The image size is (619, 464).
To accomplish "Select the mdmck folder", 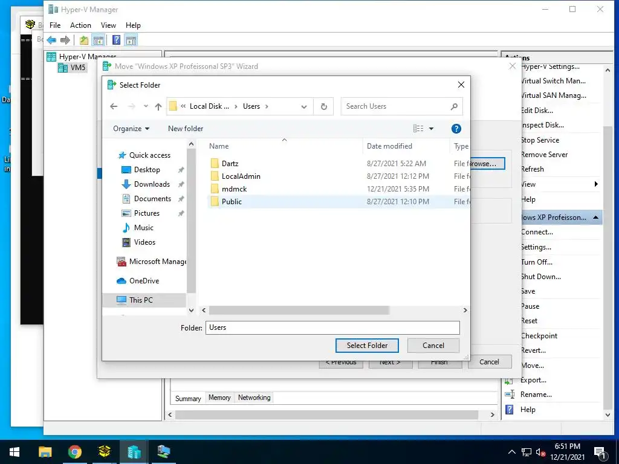I will pos(234,188).
